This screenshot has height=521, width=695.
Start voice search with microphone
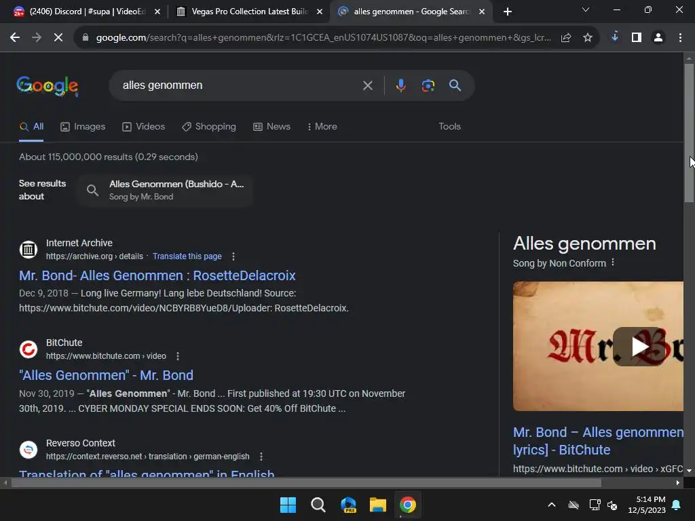[x=400, y=85]
